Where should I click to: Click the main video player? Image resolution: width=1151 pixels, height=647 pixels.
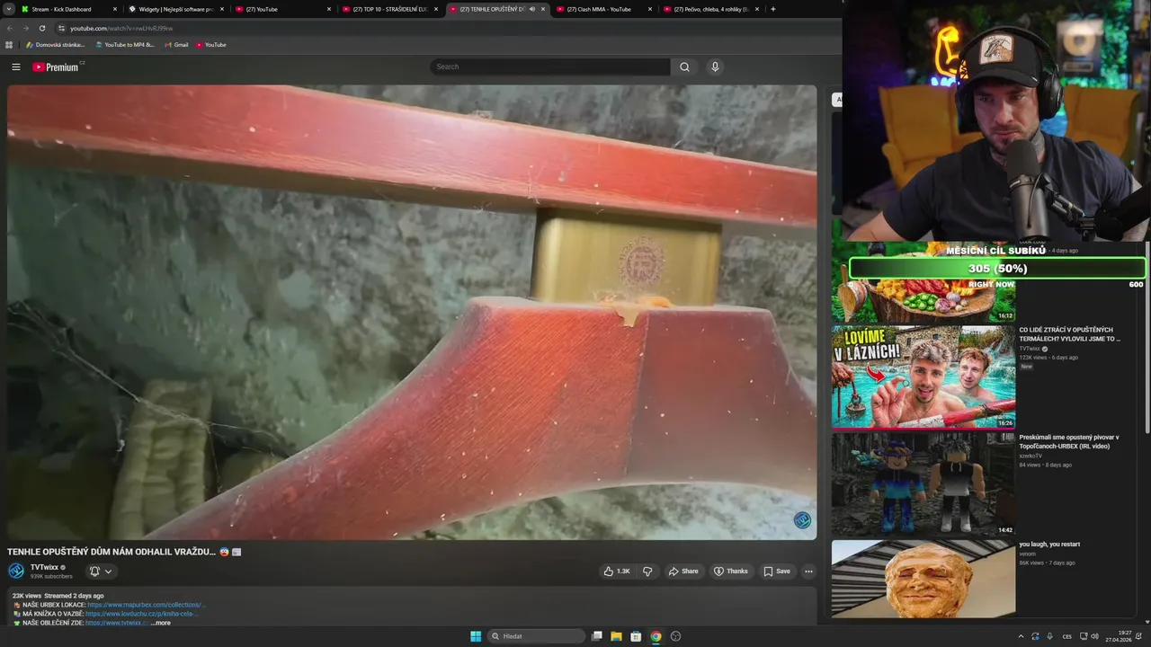click(412, 313)
